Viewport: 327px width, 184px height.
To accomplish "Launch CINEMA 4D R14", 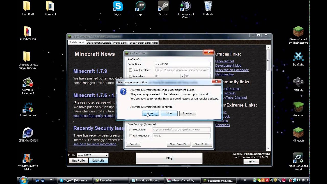I will (x=28, y=135).
